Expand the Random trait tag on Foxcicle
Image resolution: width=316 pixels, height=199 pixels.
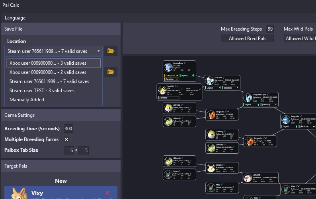click(x=231, y=88)
